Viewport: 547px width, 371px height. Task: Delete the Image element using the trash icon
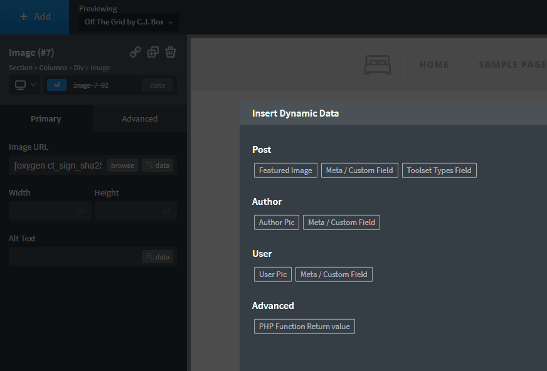(x=170, y=52)
